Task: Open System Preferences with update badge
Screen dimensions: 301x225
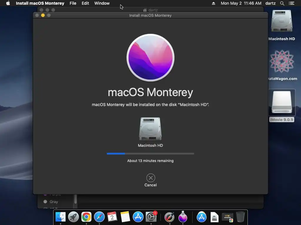Action: [x=151, y=217]
